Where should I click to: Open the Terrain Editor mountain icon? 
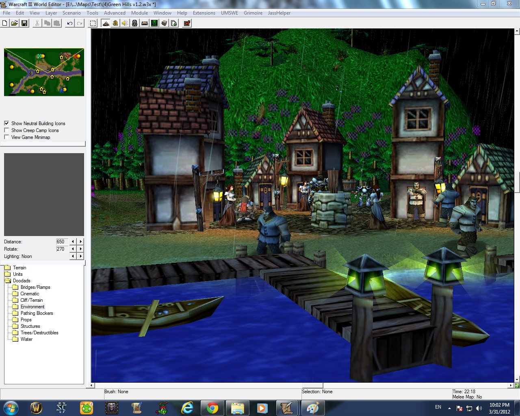pos(106,23)
